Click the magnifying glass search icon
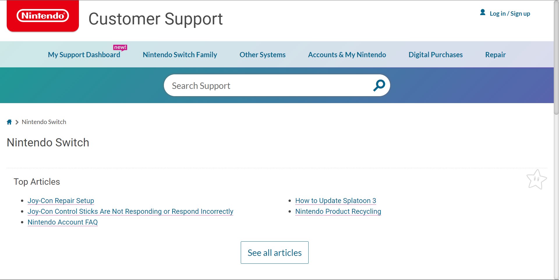 point(379,85)
